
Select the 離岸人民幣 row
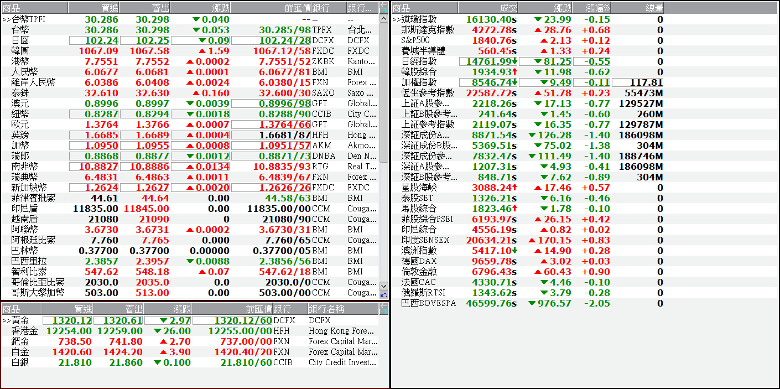coord(190,82)
